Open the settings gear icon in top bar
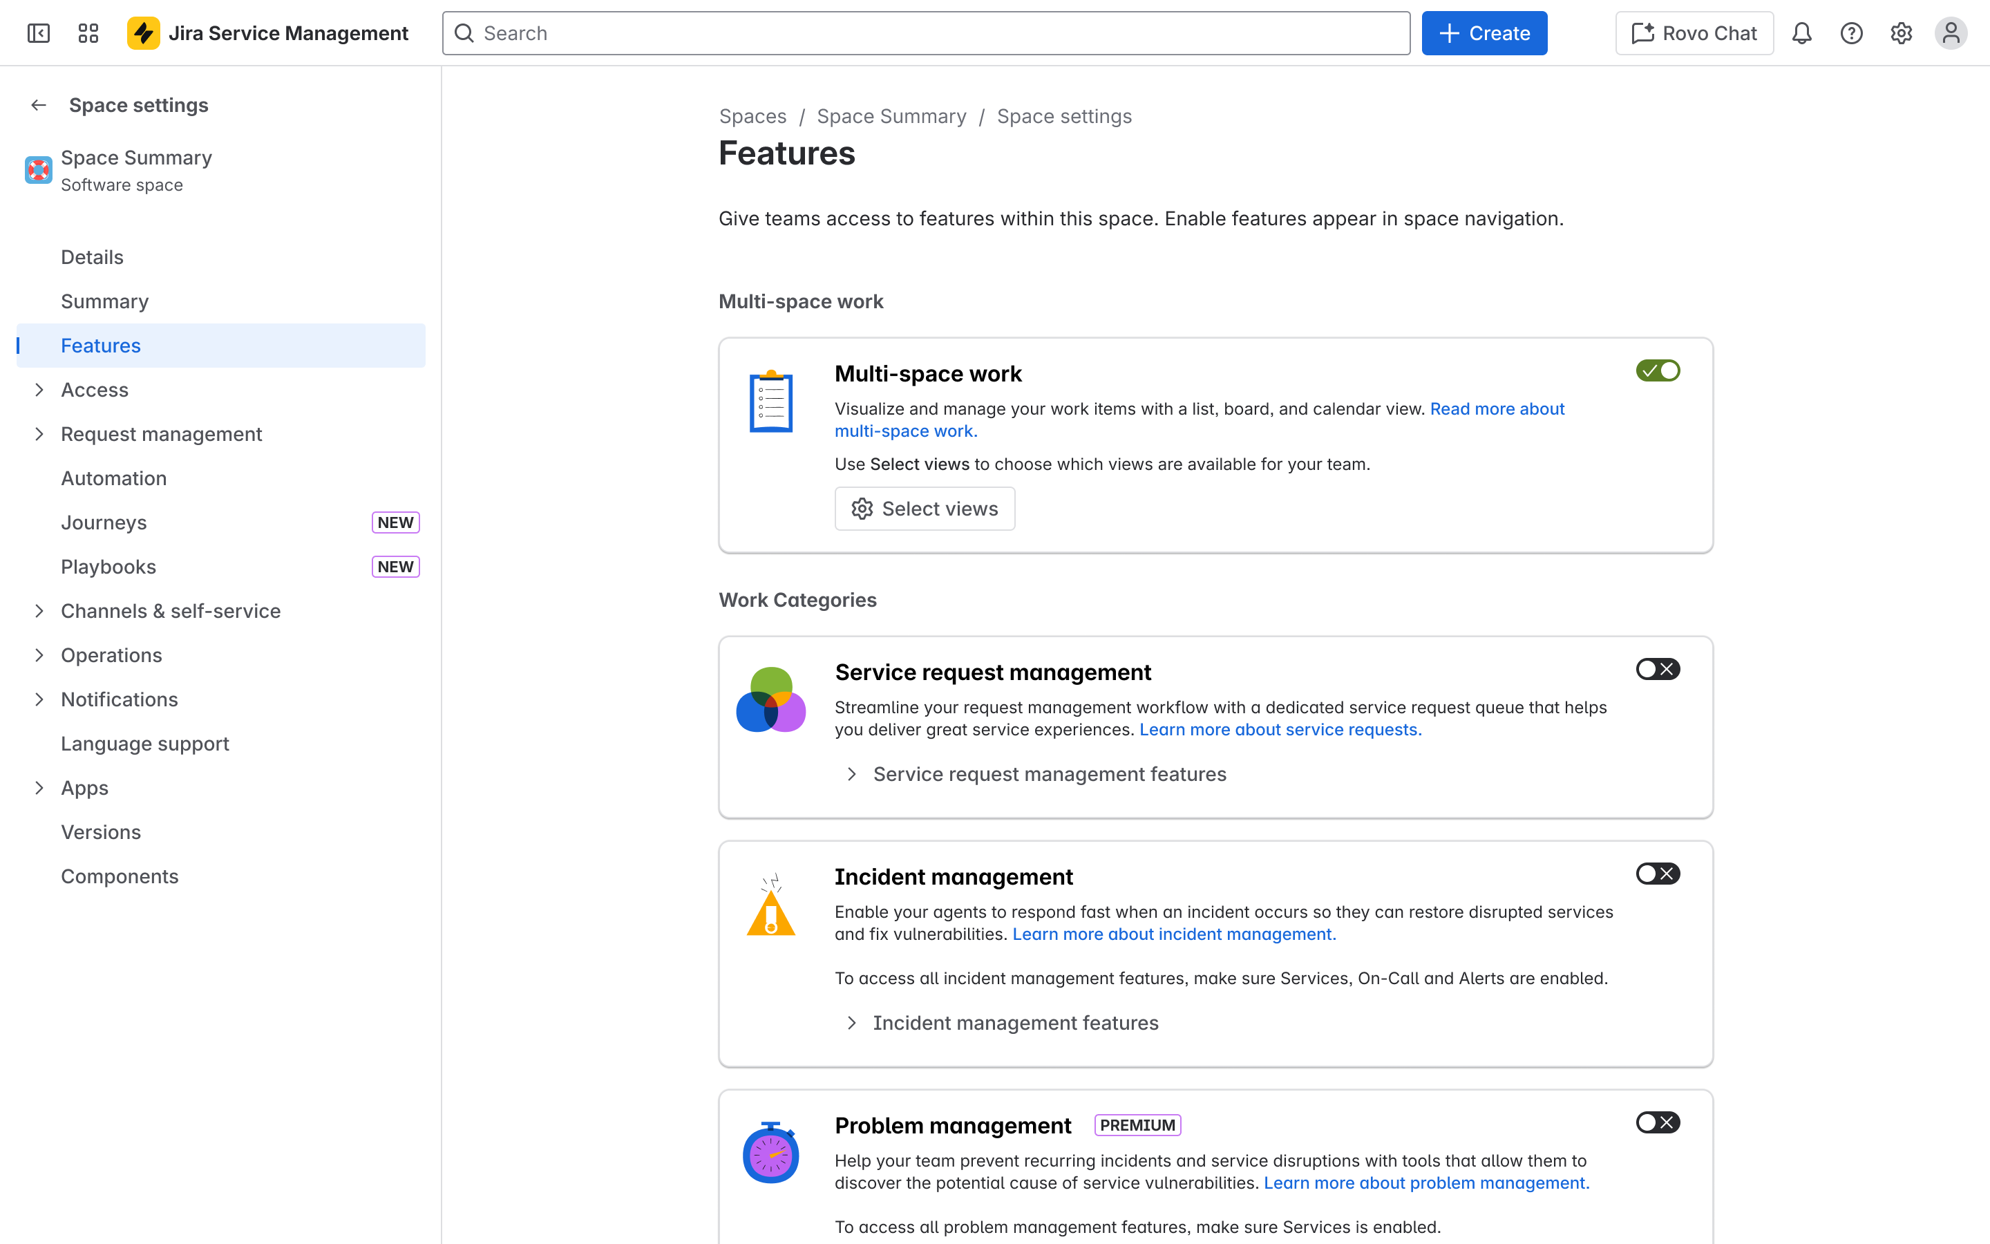This screenshot has width=1990, height=1244. [x=1901, y=33]
